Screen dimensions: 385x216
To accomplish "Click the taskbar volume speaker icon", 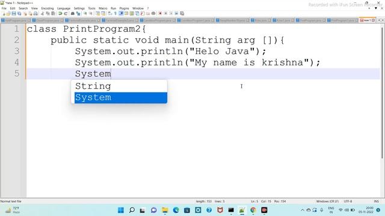I will (x=346, y=210).
